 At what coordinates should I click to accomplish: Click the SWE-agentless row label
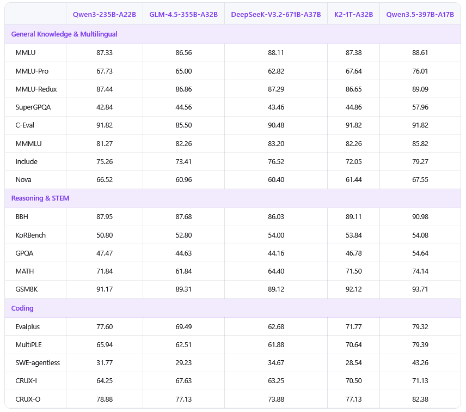pos(38,362)
